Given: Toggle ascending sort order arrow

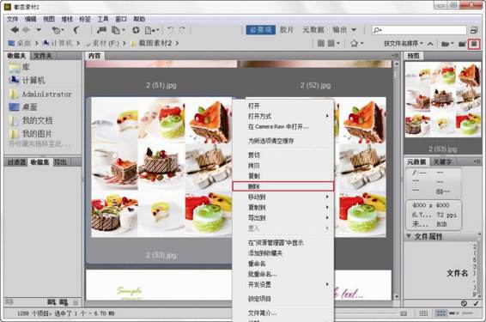Looking at the screenshot, I should pyautogui.click(x=430, y=44).
